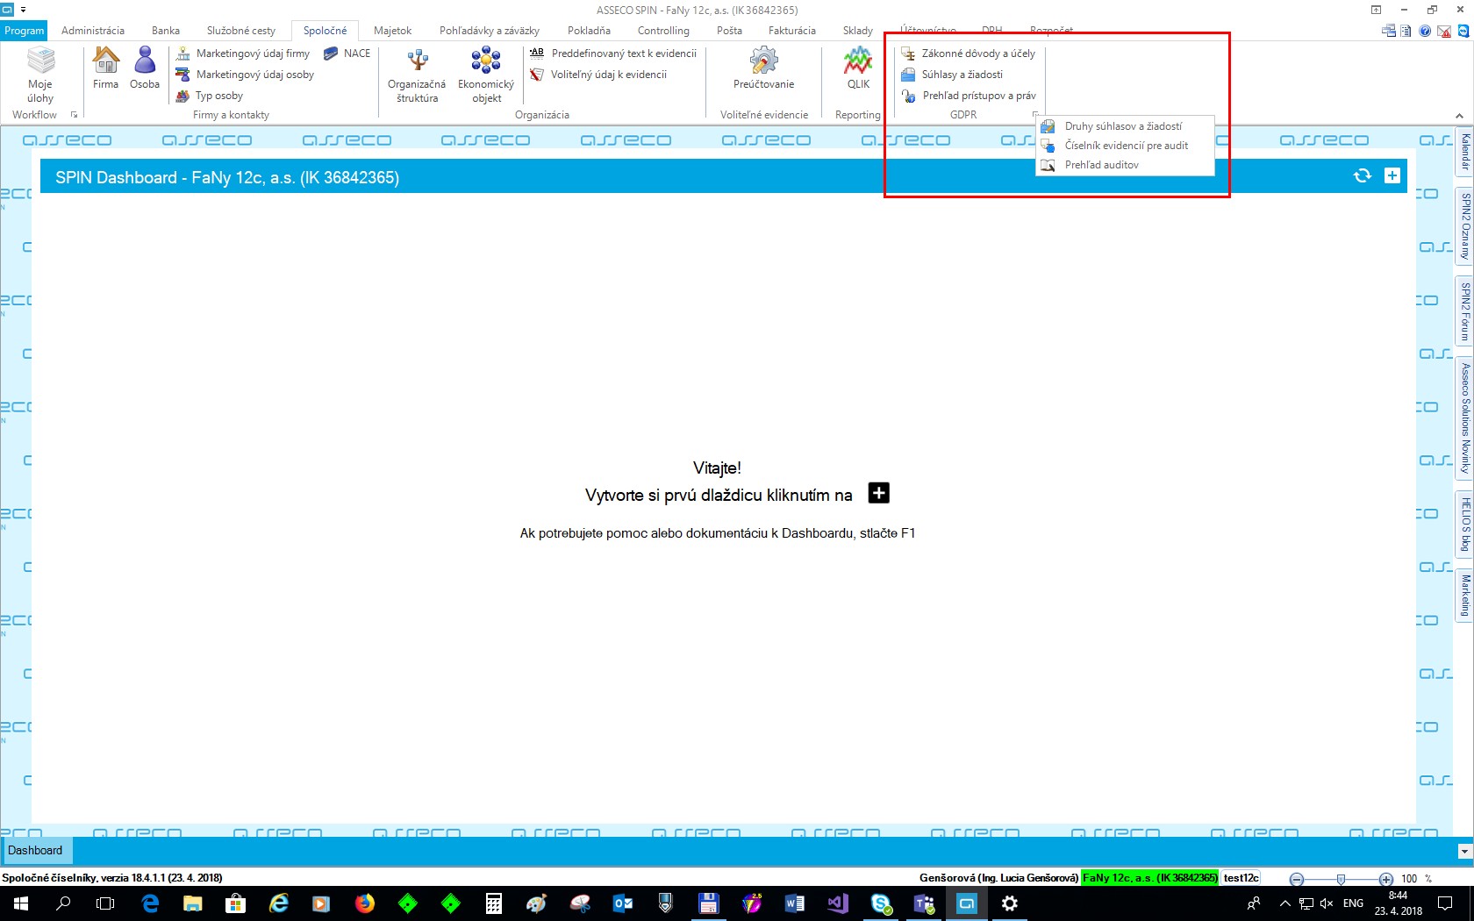Image resolution: width=1474 pixels, height=921 pixels.
Task: Open the Program menu tab
Action: (25, 31)
